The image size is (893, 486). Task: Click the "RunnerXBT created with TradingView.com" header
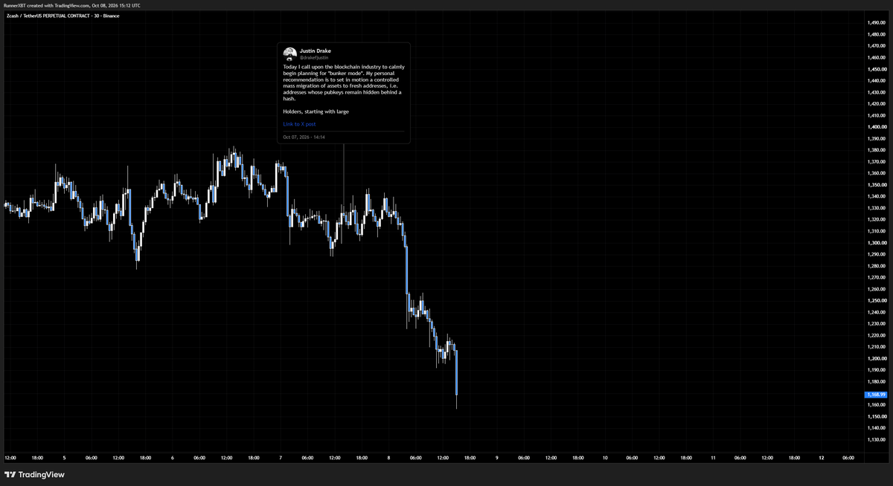pyautogui.click(x=72, y=5)
